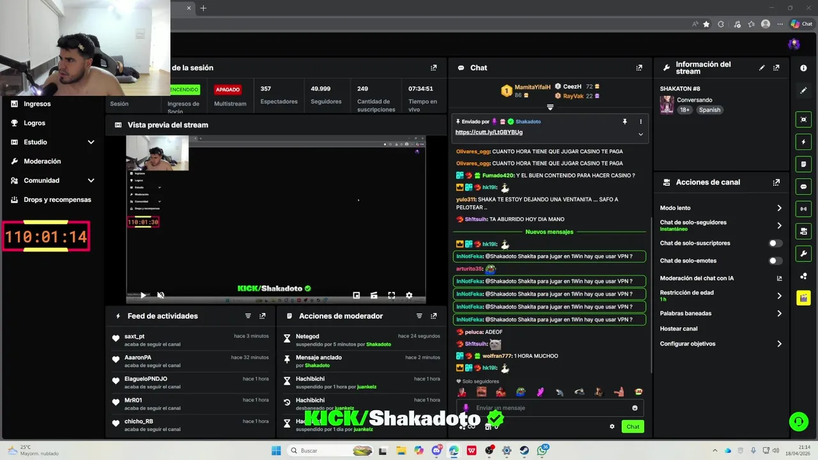Jump to Nuevos mensajes in chat

(549, 232)
